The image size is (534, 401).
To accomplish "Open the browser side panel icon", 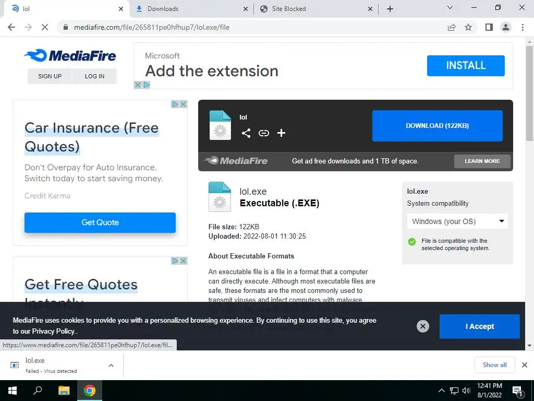I will coord(489,27).
